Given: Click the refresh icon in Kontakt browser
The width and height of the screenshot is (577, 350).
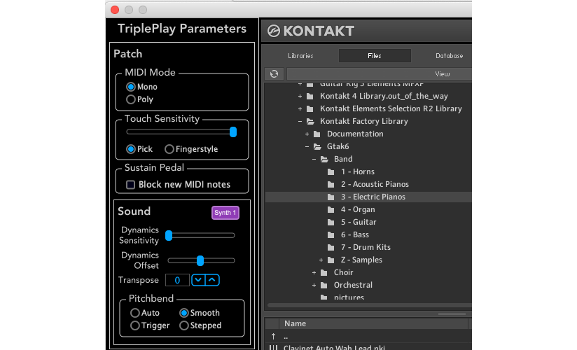Looking at the screenshot, I should (274, 73).
